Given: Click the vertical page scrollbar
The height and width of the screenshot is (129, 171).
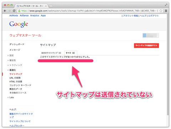Looking at the screenshot, I should [x=168, y=64].
